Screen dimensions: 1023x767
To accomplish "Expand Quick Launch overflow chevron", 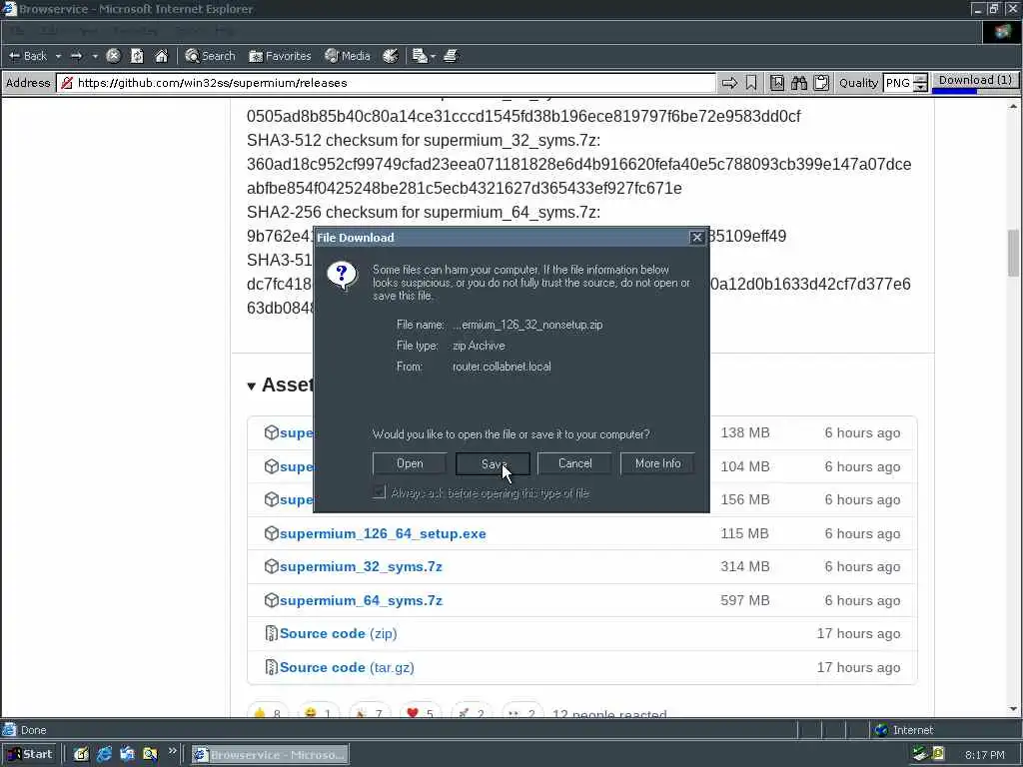I will (172, 751).
